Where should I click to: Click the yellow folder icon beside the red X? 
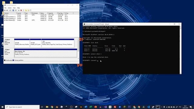pos(26,10)
